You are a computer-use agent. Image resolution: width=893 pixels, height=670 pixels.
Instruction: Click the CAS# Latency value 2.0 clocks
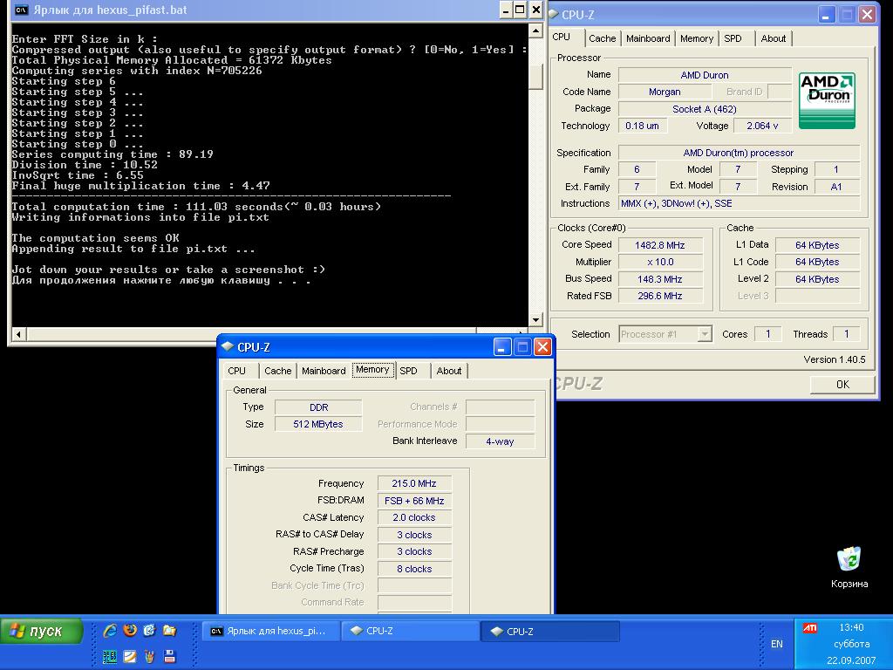click(x=414, y=517)
